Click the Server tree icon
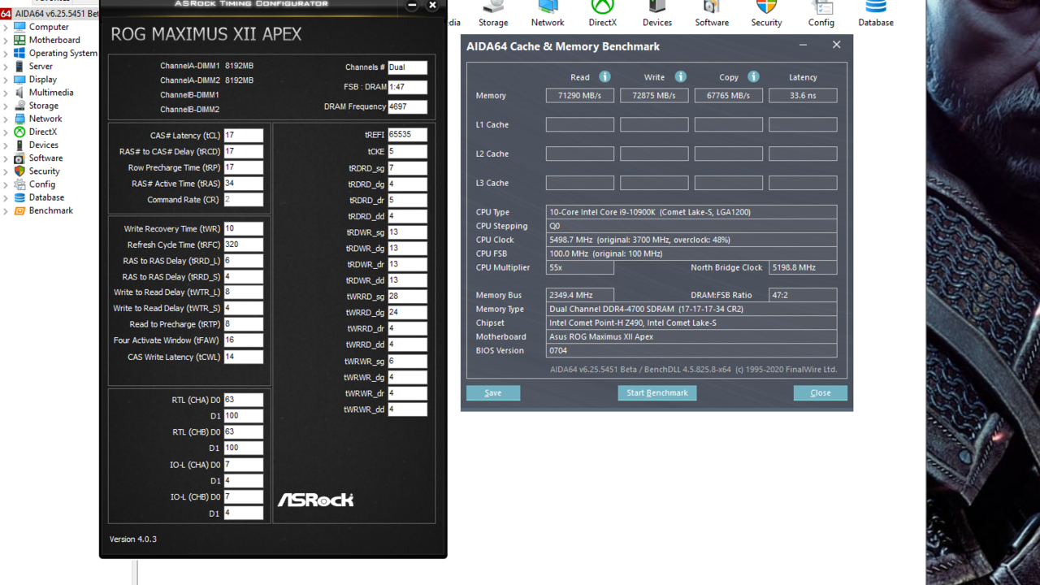Screen dimensions: 1040x585 tap(19, 66)
